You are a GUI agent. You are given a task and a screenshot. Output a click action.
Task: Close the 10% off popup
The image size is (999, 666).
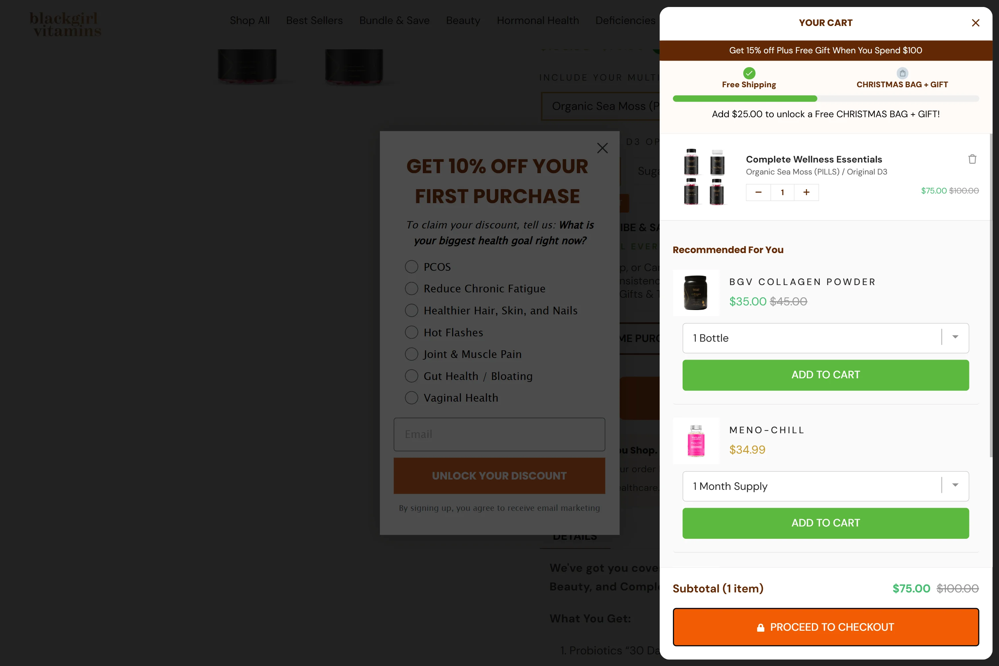click(x=602, y=148)
